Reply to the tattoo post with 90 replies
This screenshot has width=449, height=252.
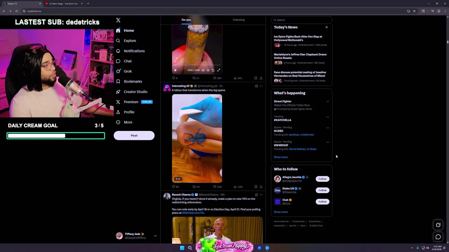click(x=175, y=187)
